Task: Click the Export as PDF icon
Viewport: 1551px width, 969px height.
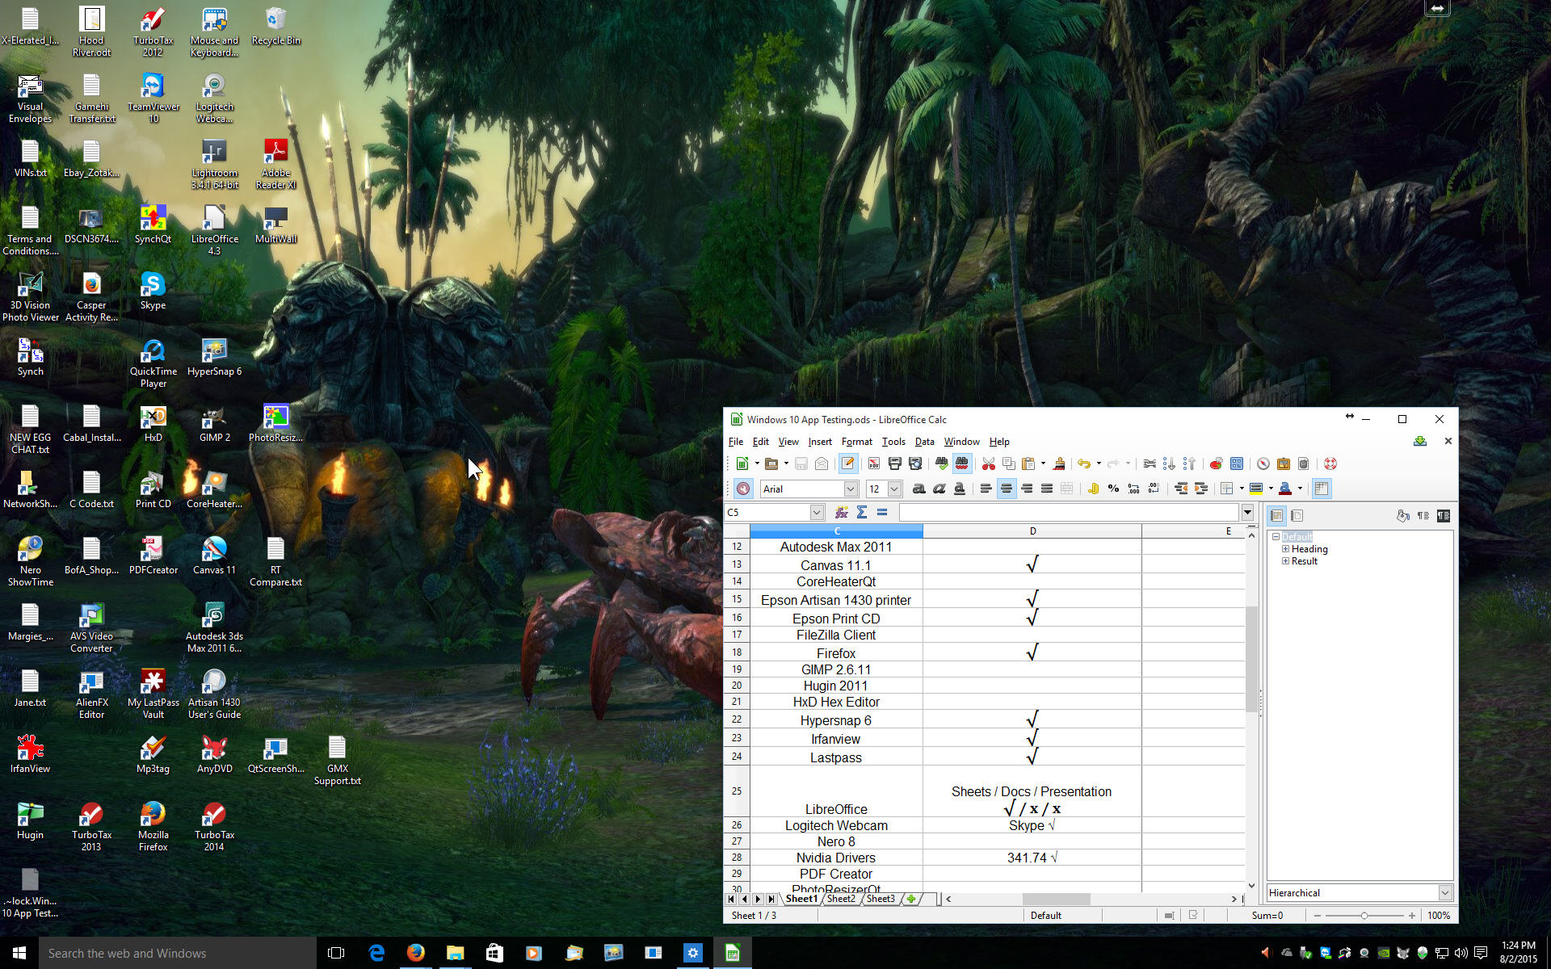Action: 873,464
